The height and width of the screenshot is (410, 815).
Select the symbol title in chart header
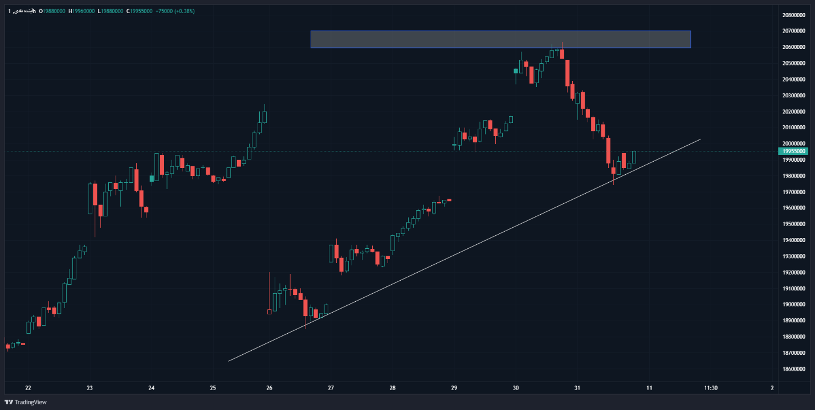(x=22, y=11)
